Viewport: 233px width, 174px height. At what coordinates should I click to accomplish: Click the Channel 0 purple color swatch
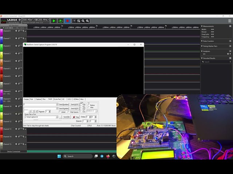tap(1, 33)
